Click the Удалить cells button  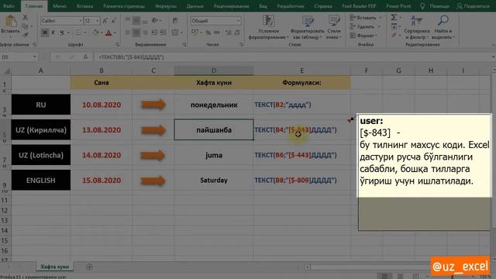(365, 26)
